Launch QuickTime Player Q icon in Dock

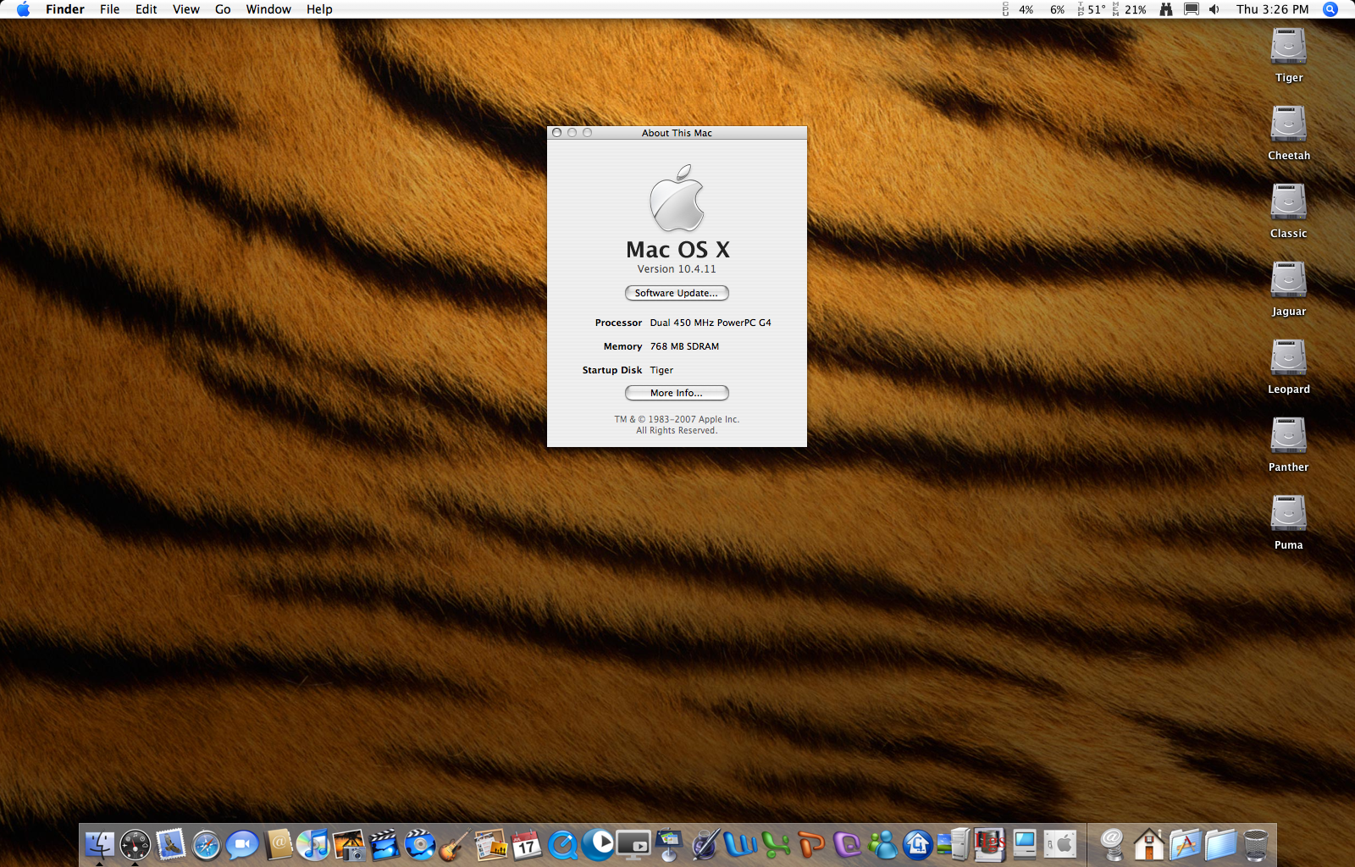coord(562,844)
